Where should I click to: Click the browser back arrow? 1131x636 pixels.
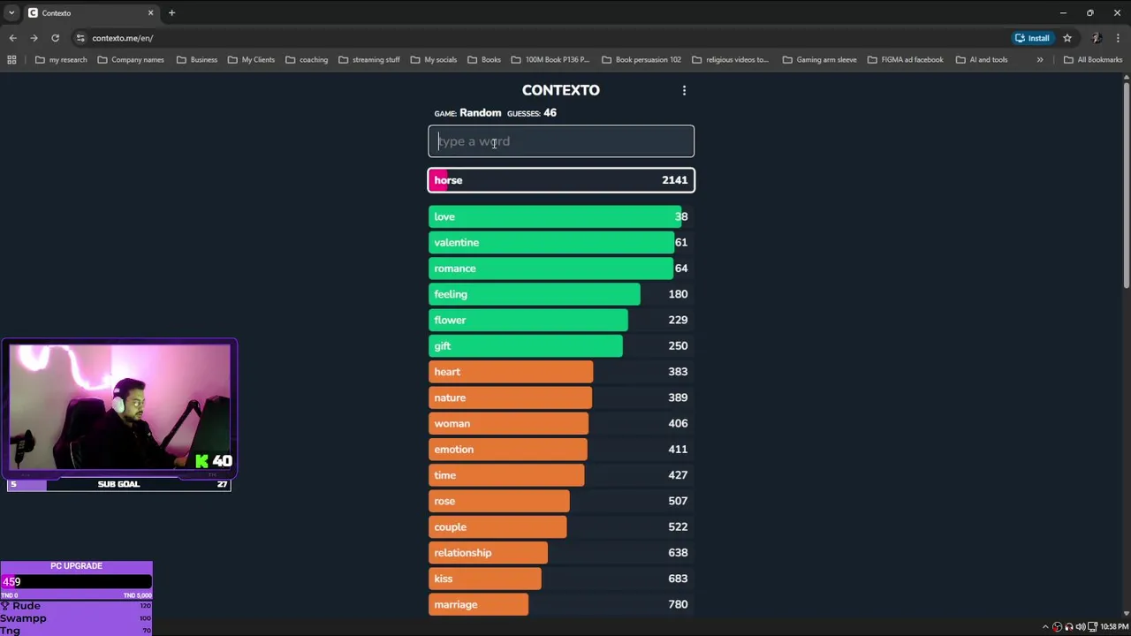(12, 38)
